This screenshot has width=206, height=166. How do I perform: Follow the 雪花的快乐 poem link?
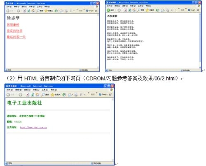pyautogui.click(x=14, y=31)
